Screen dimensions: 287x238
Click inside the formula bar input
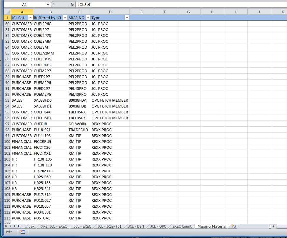coord(177,5)
